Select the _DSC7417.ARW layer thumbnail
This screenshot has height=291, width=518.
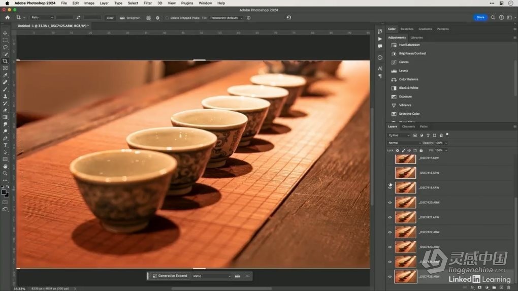[x=405, y=159]
